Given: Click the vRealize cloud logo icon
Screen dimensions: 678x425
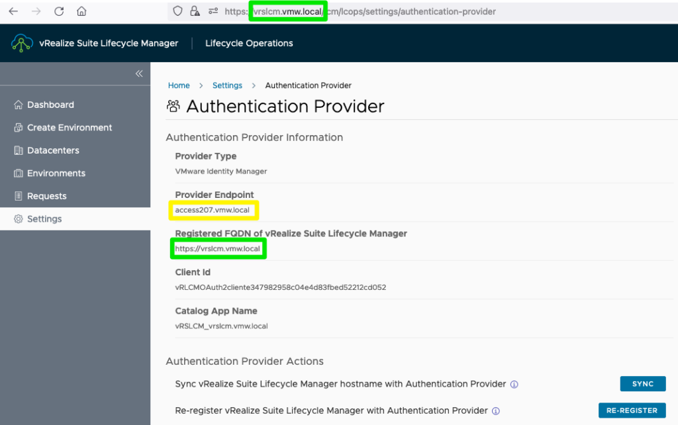Looking at the screenshot, I should coord(22,43).
